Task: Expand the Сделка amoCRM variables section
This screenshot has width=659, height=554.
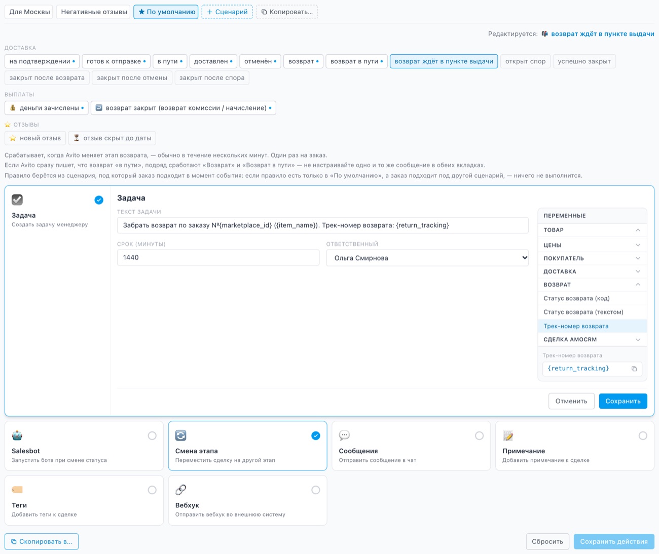Action: [592, 339]
